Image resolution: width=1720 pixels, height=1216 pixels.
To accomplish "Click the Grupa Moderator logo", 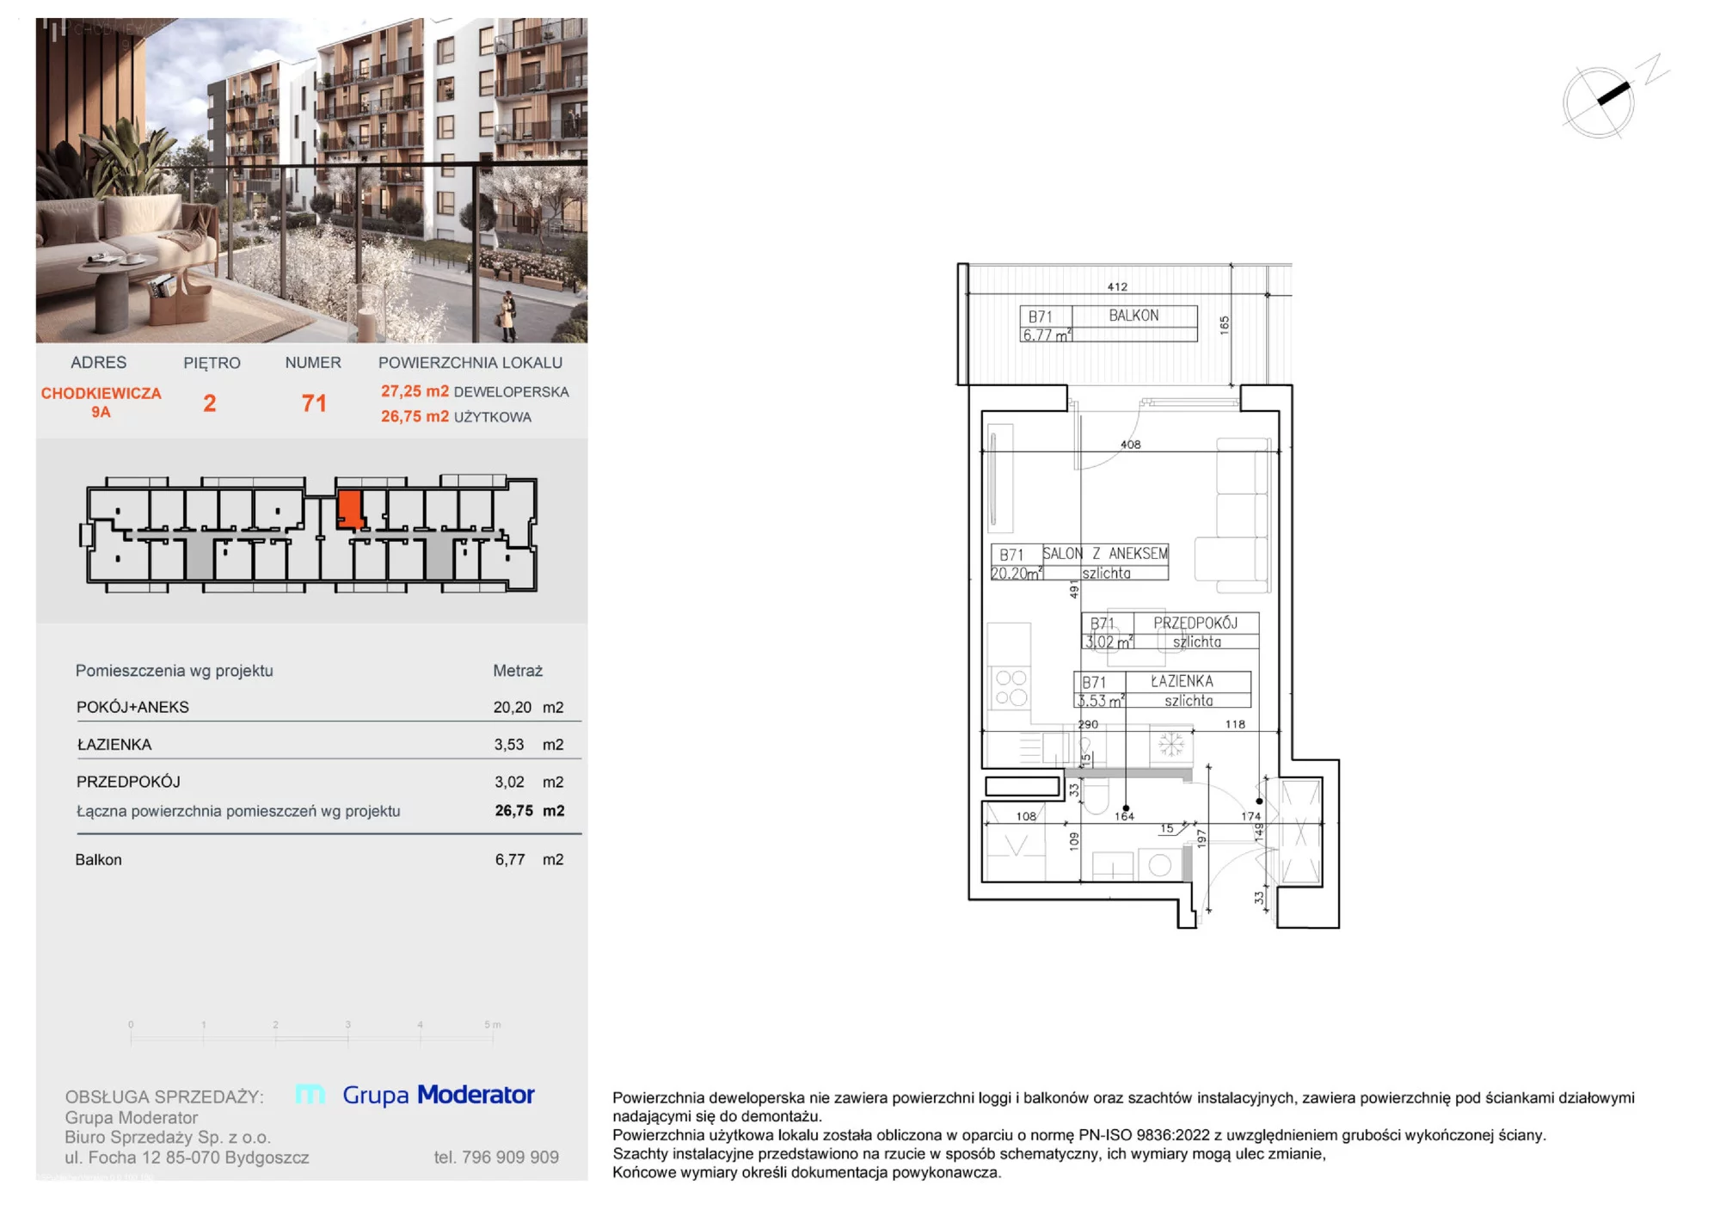I will [x=415, y=1095].
